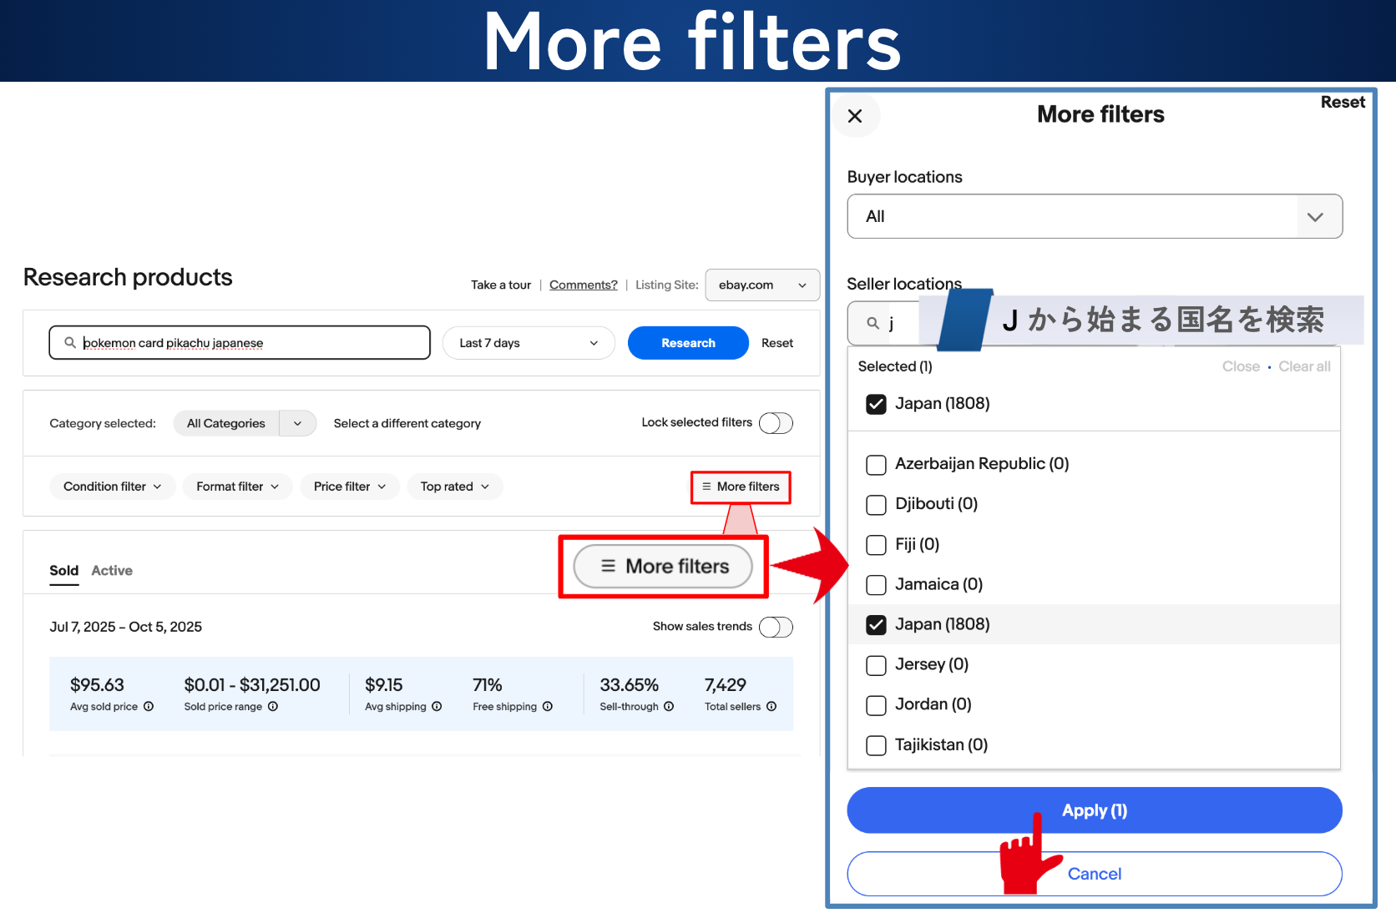Click the info icon next to Free shipping
Image resolution: width=1396 pixels, height=918 pixels.
[x=548, y=707]
